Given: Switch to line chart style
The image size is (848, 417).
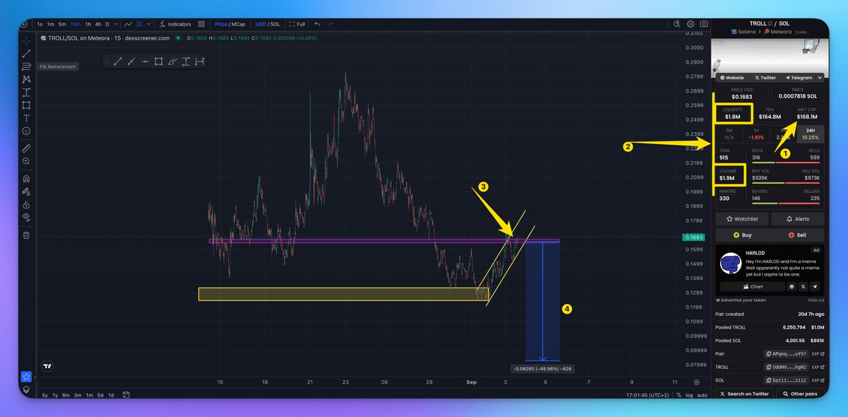Looking at the screenshot, I should tap(129, 24).
